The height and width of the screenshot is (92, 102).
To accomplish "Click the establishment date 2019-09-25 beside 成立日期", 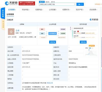I will (x=26, y=51).
